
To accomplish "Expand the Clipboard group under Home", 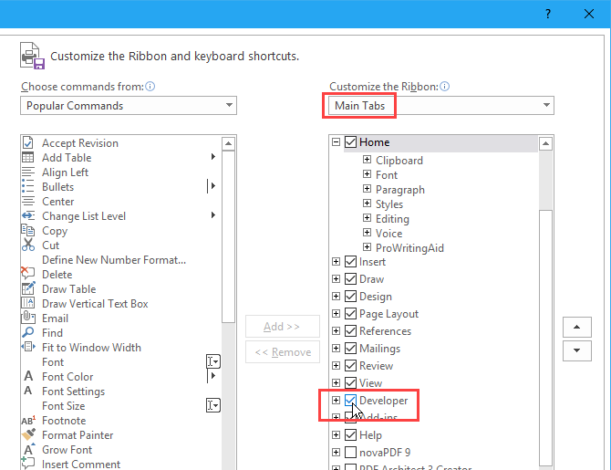I will point(367,161).
